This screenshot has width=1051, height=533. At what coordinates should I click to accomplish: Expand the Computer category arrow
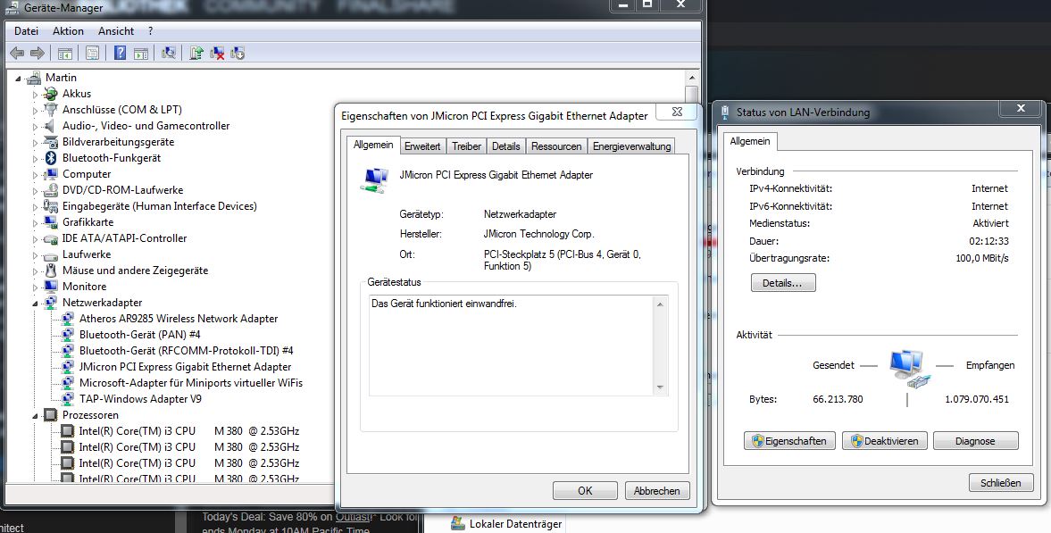pos(36,175)
